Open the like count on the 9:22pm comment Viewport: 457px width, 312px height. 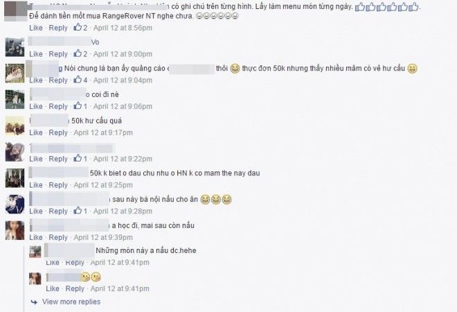80,159
